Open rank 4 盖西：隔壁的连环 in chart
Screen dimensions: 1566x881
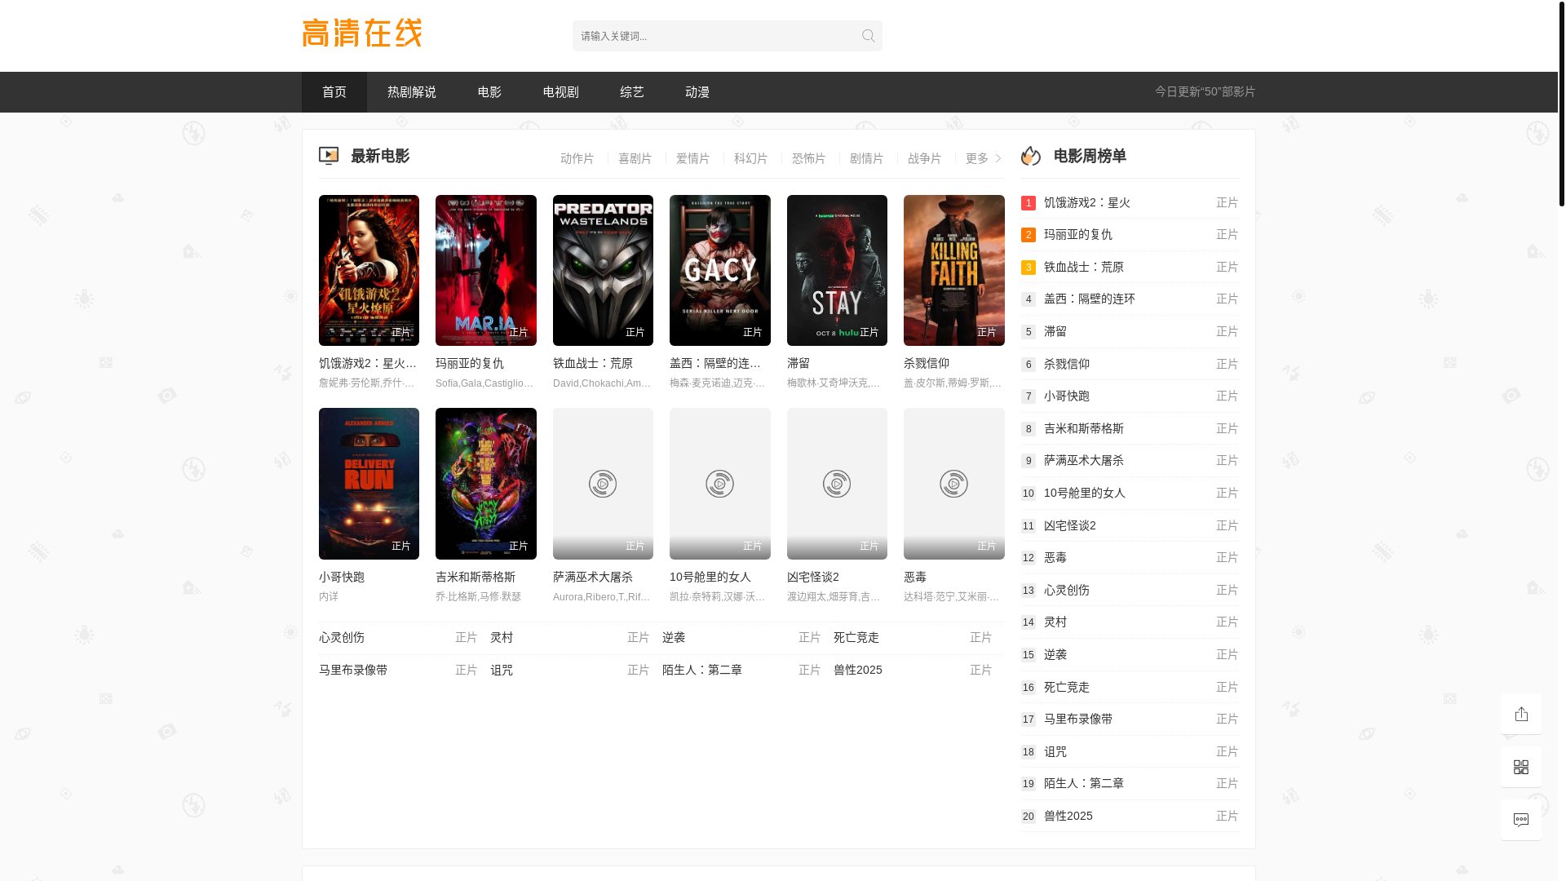(x=1130, y=299)
